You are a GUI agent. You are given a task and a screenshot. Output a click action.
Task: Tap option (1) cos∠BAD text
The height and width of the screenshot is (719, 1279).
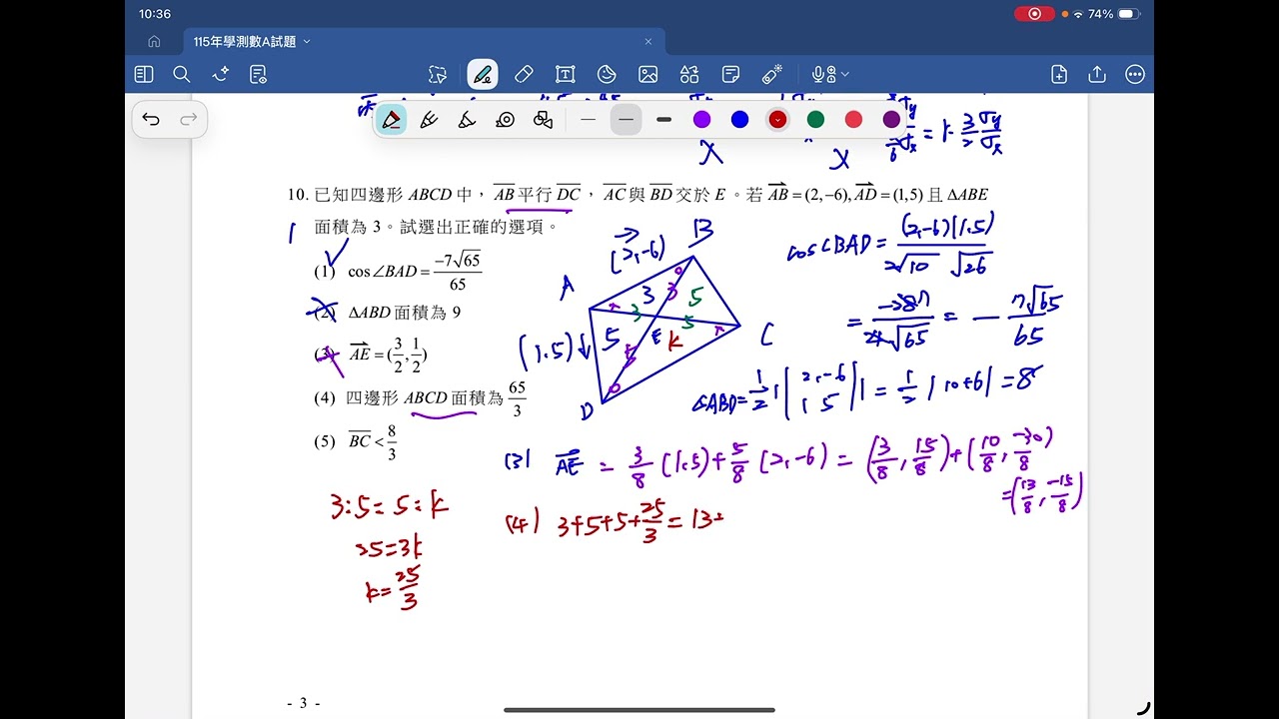click(x=398, y=271)
